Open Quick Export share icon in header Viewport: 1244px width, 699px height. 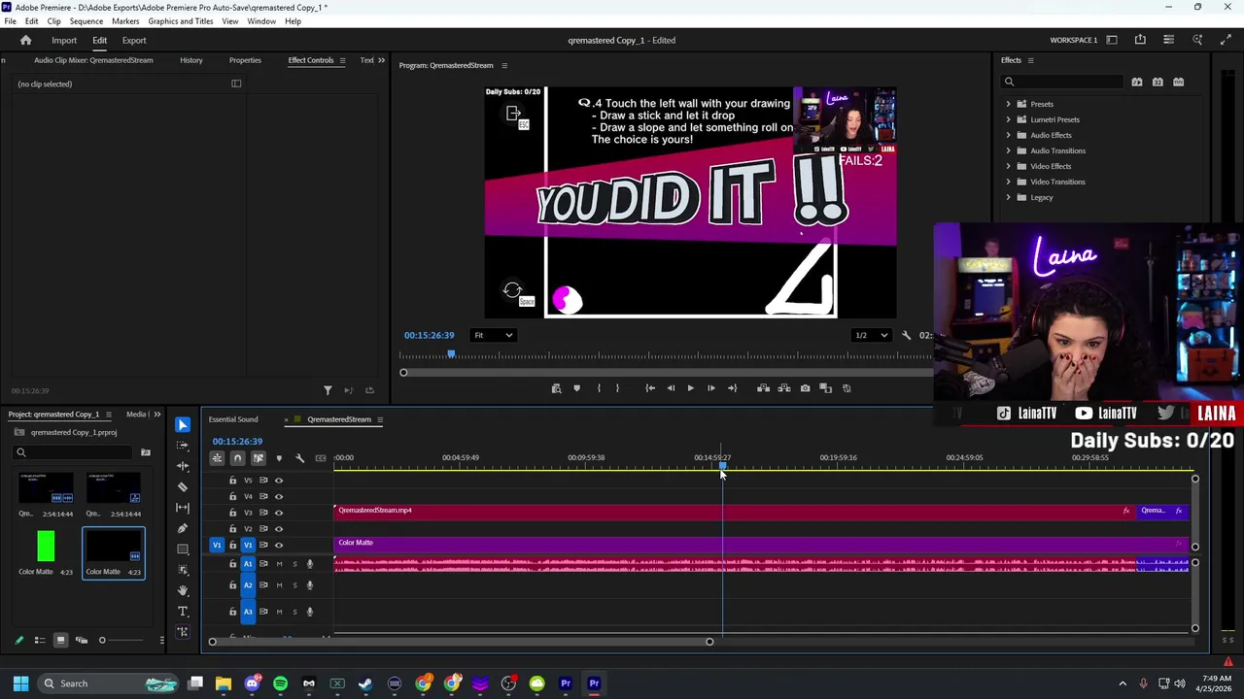point(1140,40)
